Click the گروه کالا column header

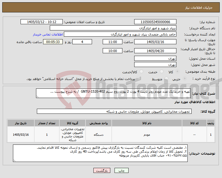(72, 123)
